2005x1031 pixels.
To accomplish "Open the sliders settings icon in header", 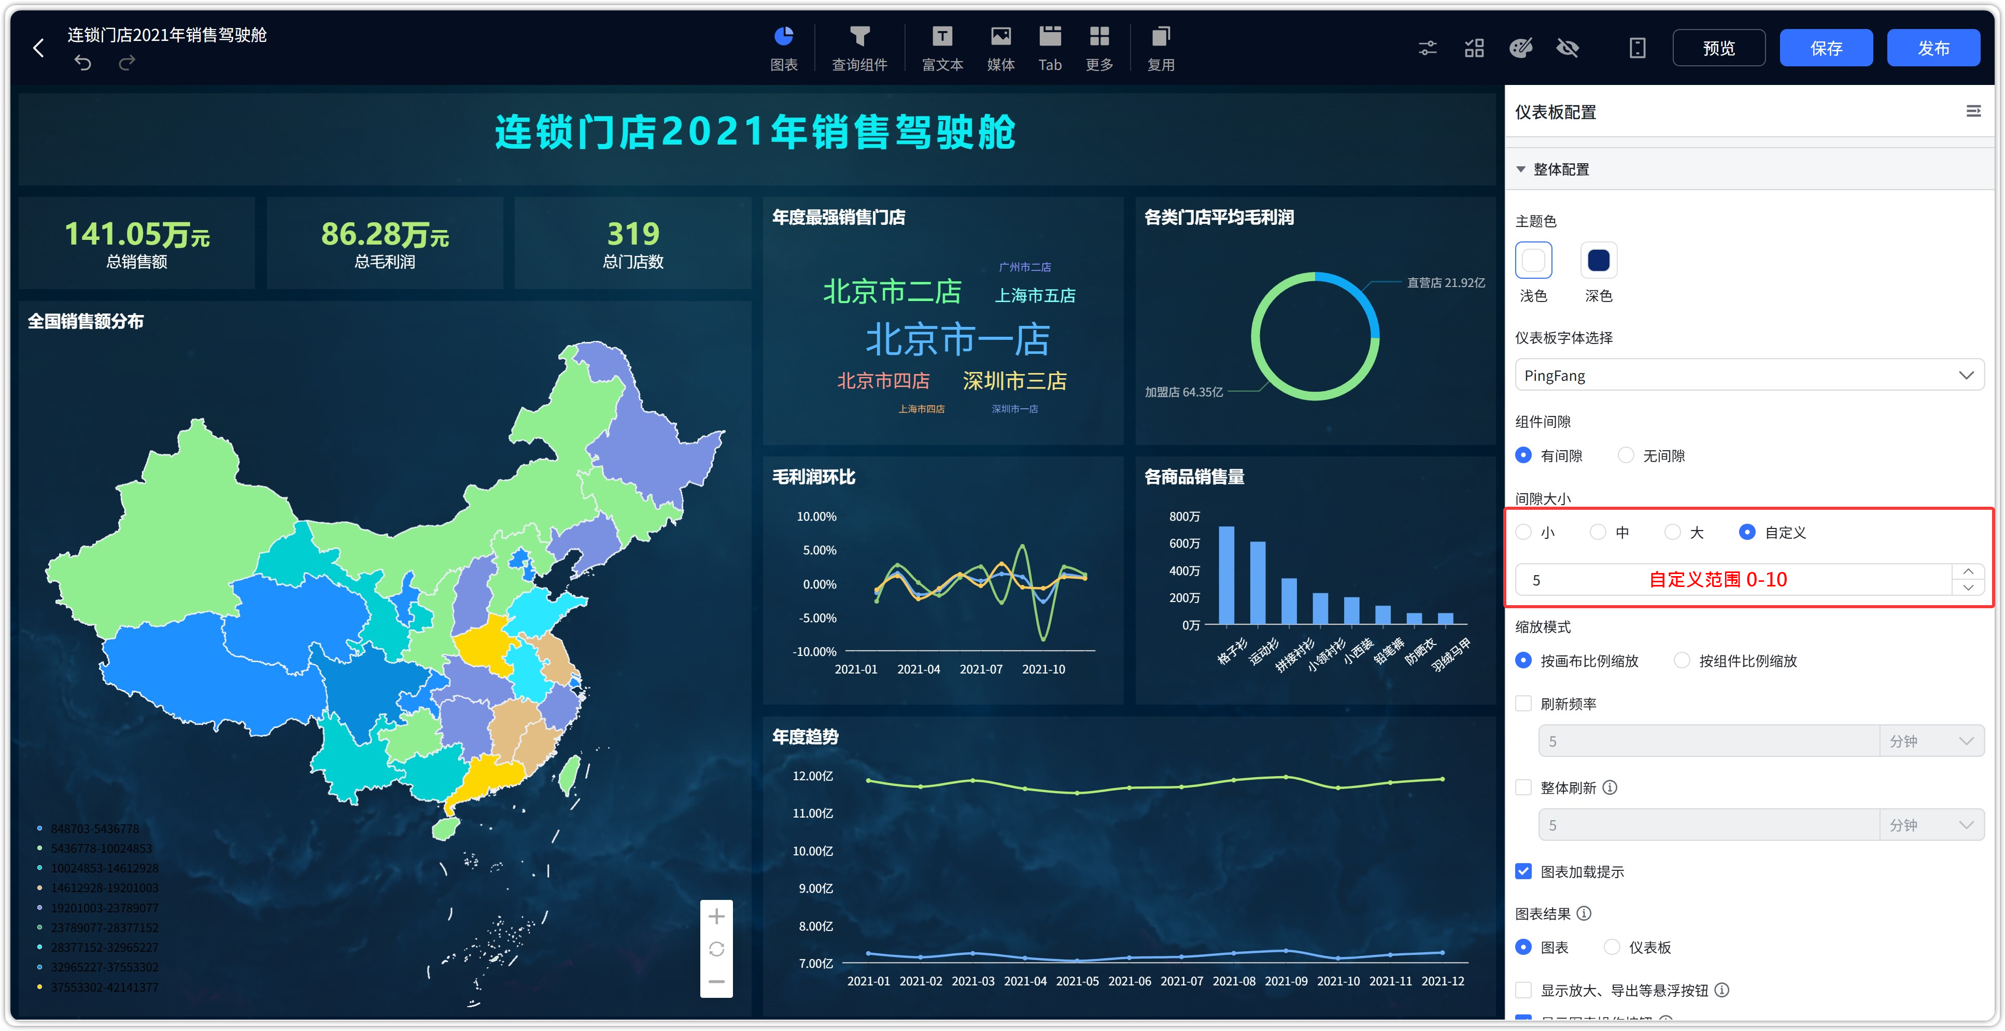I will (1428, 48).
